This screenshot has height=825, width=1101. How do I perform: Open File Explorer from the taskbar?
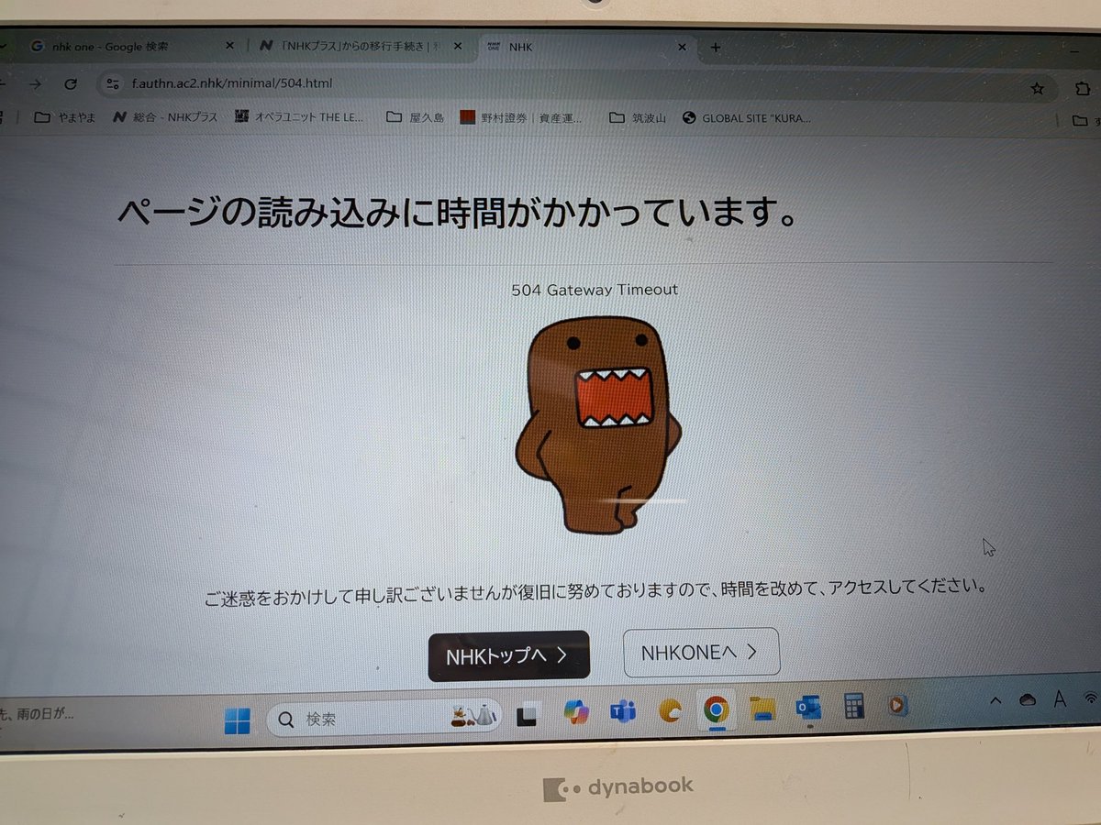762,709
